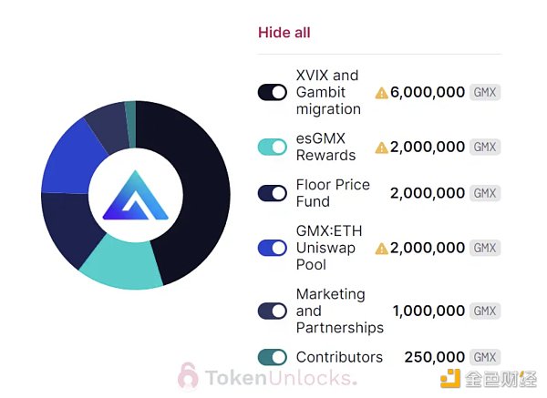
Task: Click GMX badge in Contributors row
Action: tap(485, 357)
